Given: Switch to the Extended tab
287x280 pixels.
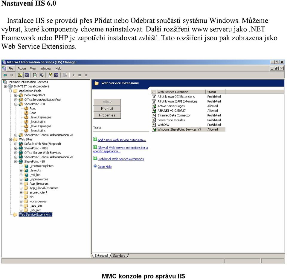Looking at the screenshot, I should point(101,256).
